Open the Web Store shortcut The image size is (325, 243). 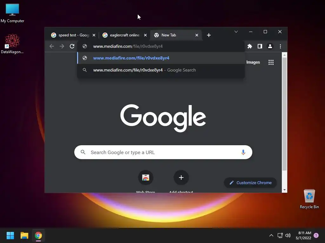(x=145, y=181)
